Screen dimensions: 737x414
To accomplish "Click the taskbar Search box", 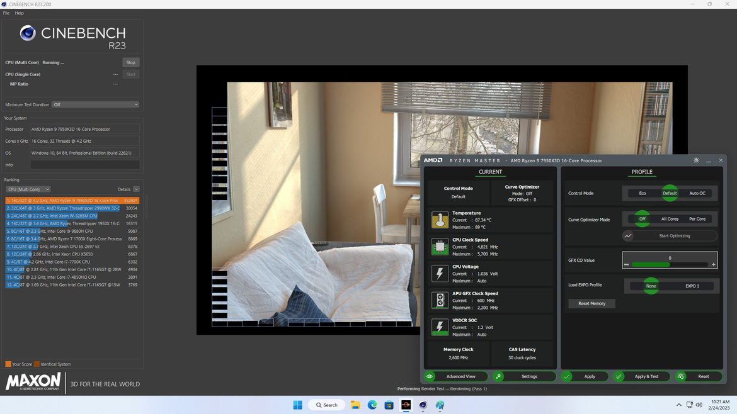I will coord(327,405).
